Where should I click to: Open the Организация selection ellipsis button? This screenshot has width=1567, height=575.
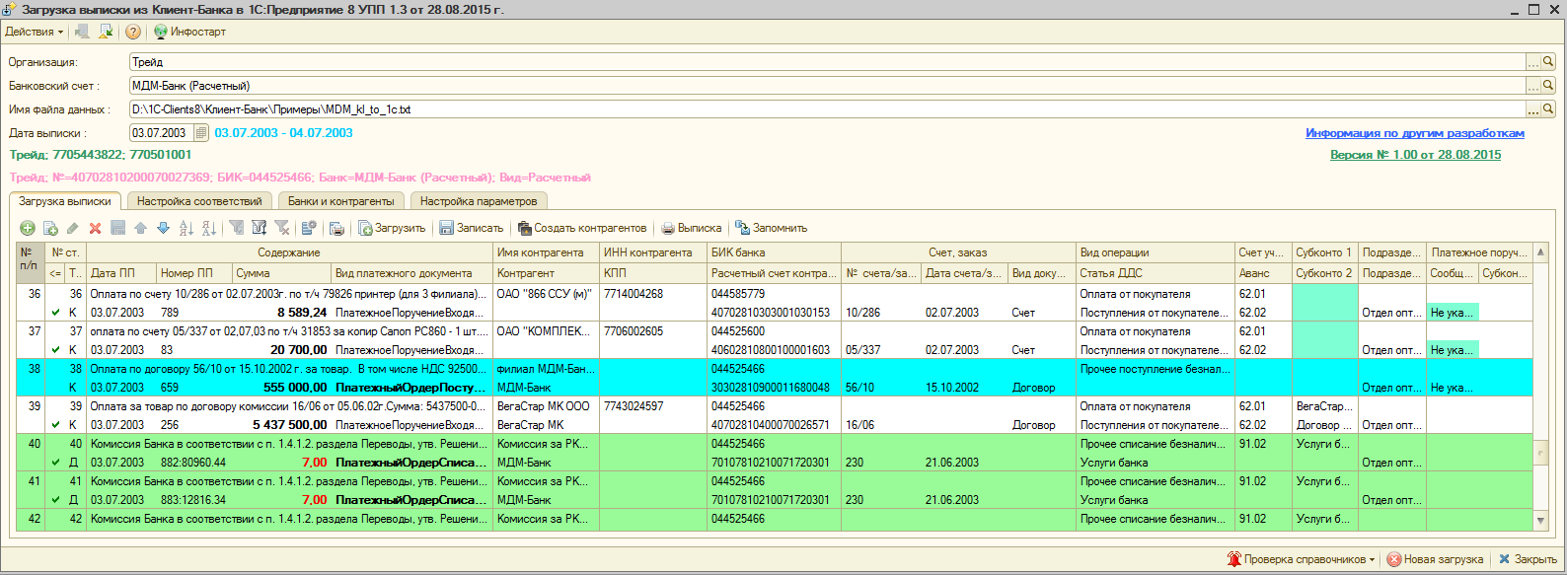click(1532, 62)
